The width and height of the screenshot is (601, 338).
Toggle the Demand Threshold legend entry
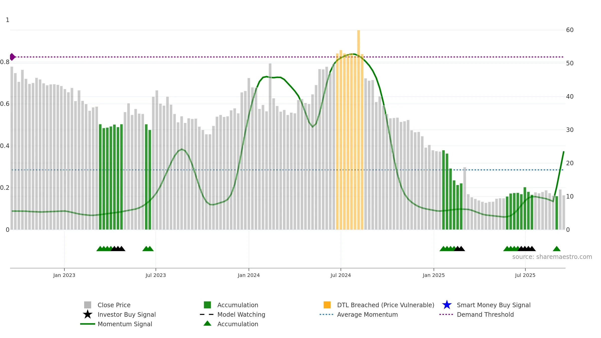pos(485,314)
